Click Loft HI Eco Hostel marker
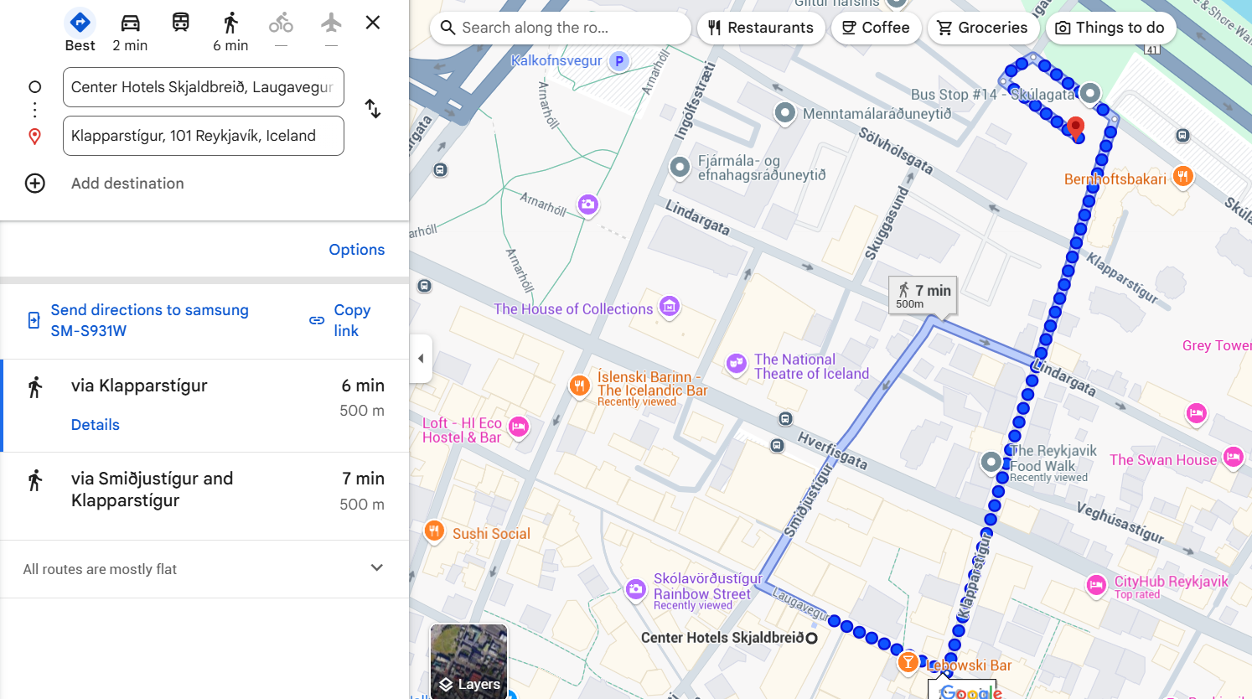The height and width of the screenshot is (699, 1252). click(519, 427)
